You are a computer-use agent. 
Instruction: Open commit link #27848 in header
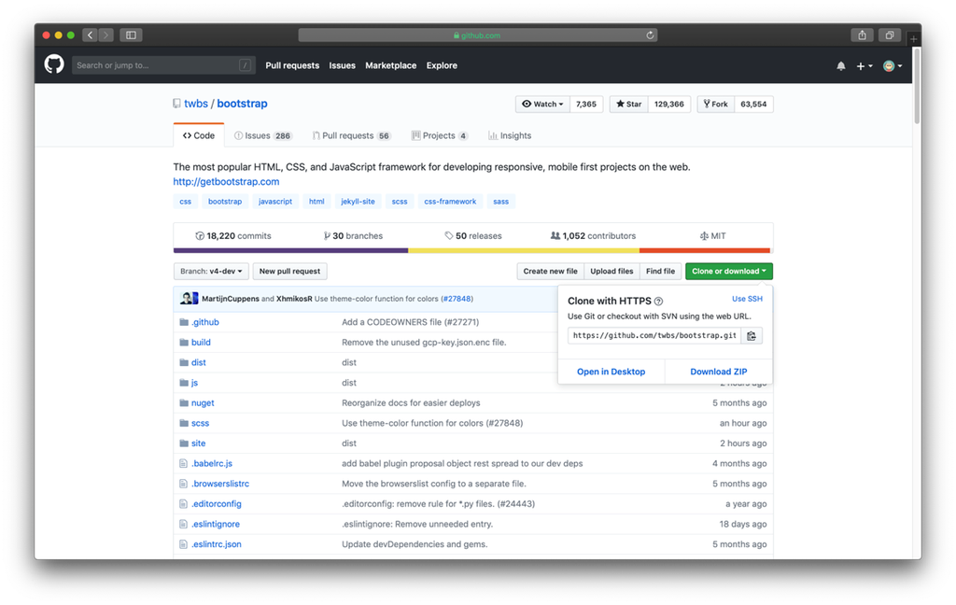[x=457, y=299]
